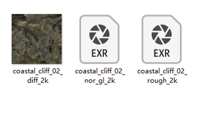Click the top "coastal_cliff_02_" line of the rough label

162,71
